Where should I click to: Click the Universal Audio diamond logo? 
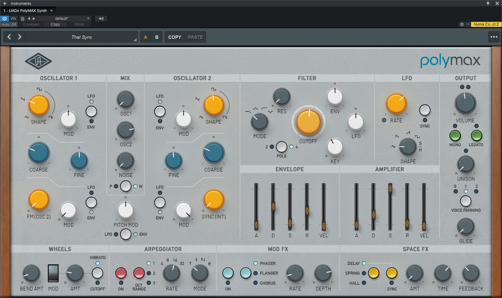pos(39,61)
